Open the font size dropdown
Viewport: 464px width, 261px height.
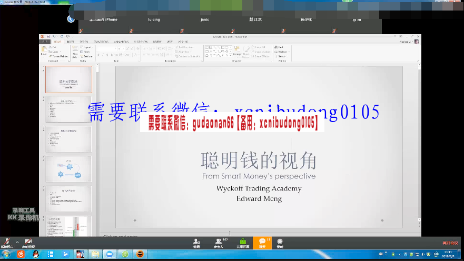pyautogui.click(x=123, y=49)
